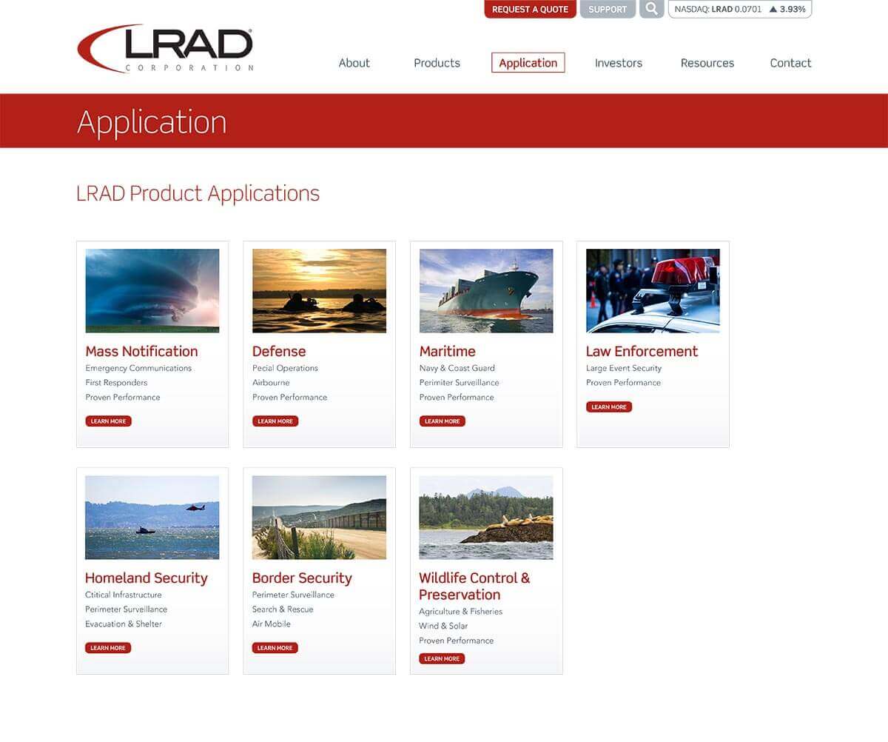888x742 pixels.
Task: Select the Emergency Communications text
Action: pos(138,368)
